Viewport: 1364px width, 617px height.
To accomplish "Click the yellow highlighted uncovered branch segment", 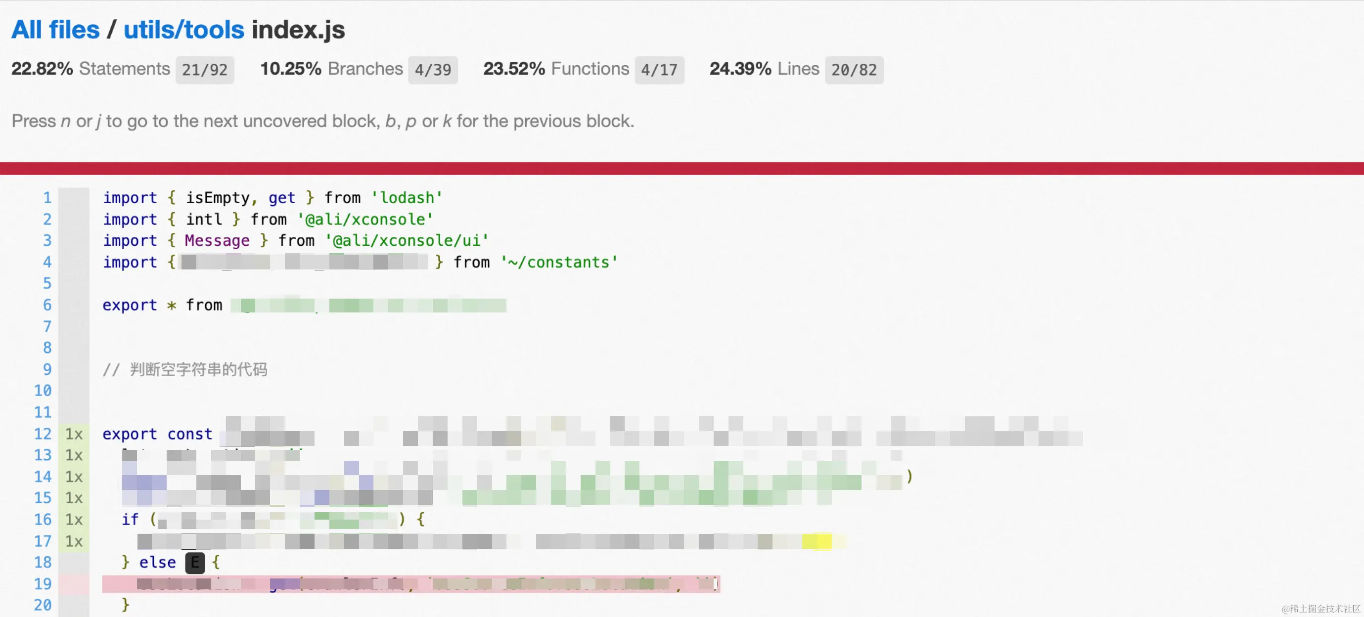I will click(816, 541).
